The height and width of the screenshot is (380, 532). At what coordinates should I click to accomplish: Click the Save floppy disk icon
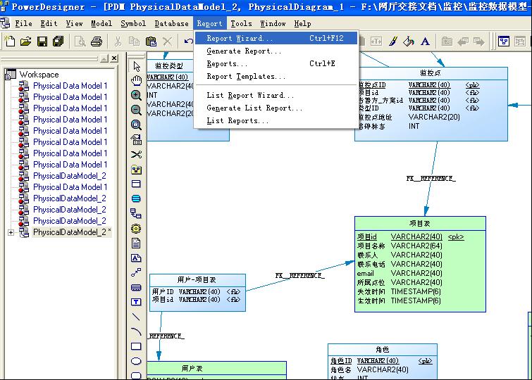[42, 42]
